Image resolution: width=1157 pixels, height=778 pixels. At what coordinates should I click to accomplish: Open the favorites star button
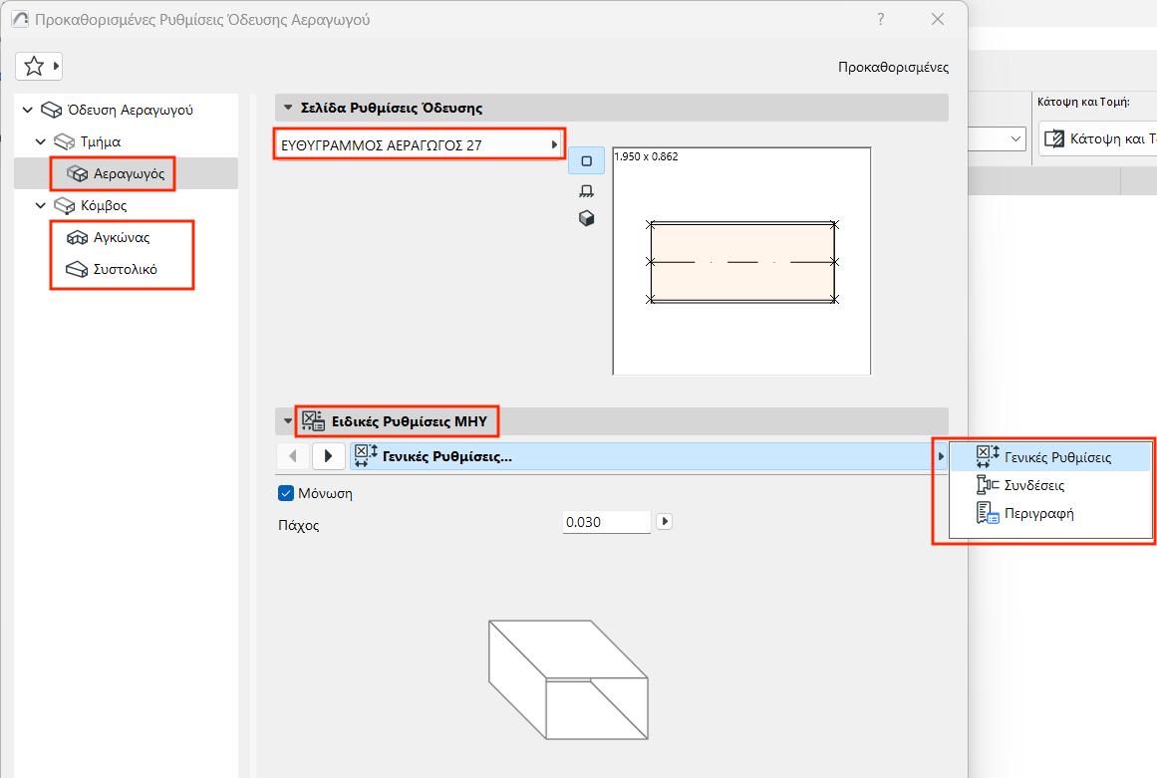(x=34, y=67)
